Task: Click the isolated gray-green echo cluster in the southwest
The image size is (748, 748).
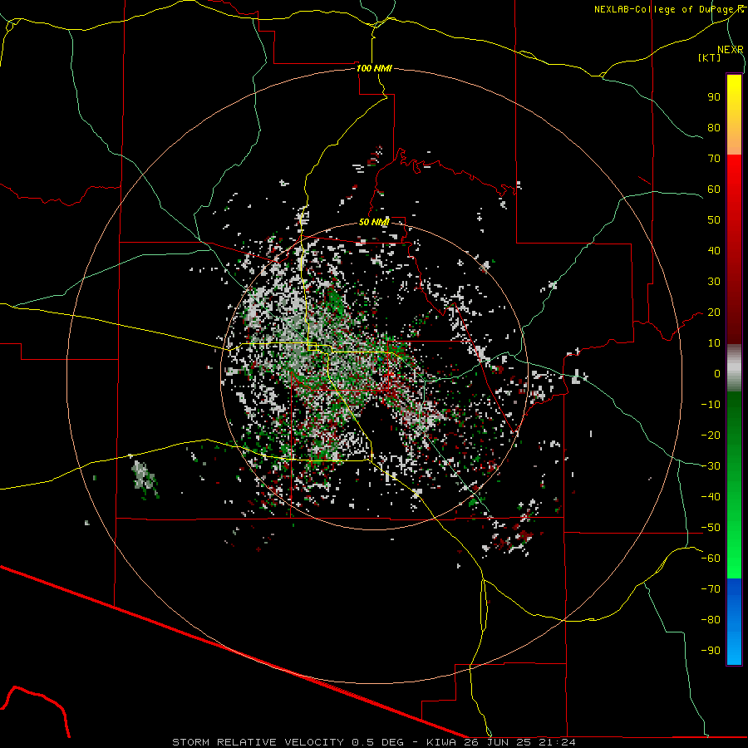Action: click(145, 479)
